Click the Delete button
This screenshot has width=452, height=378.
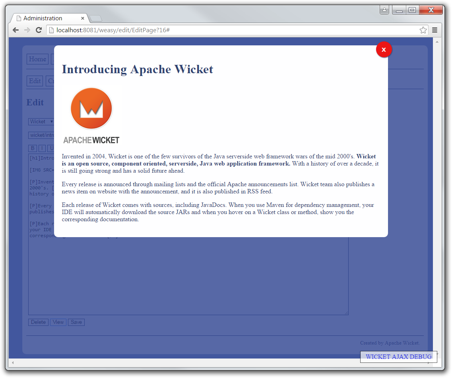point(38,322)
